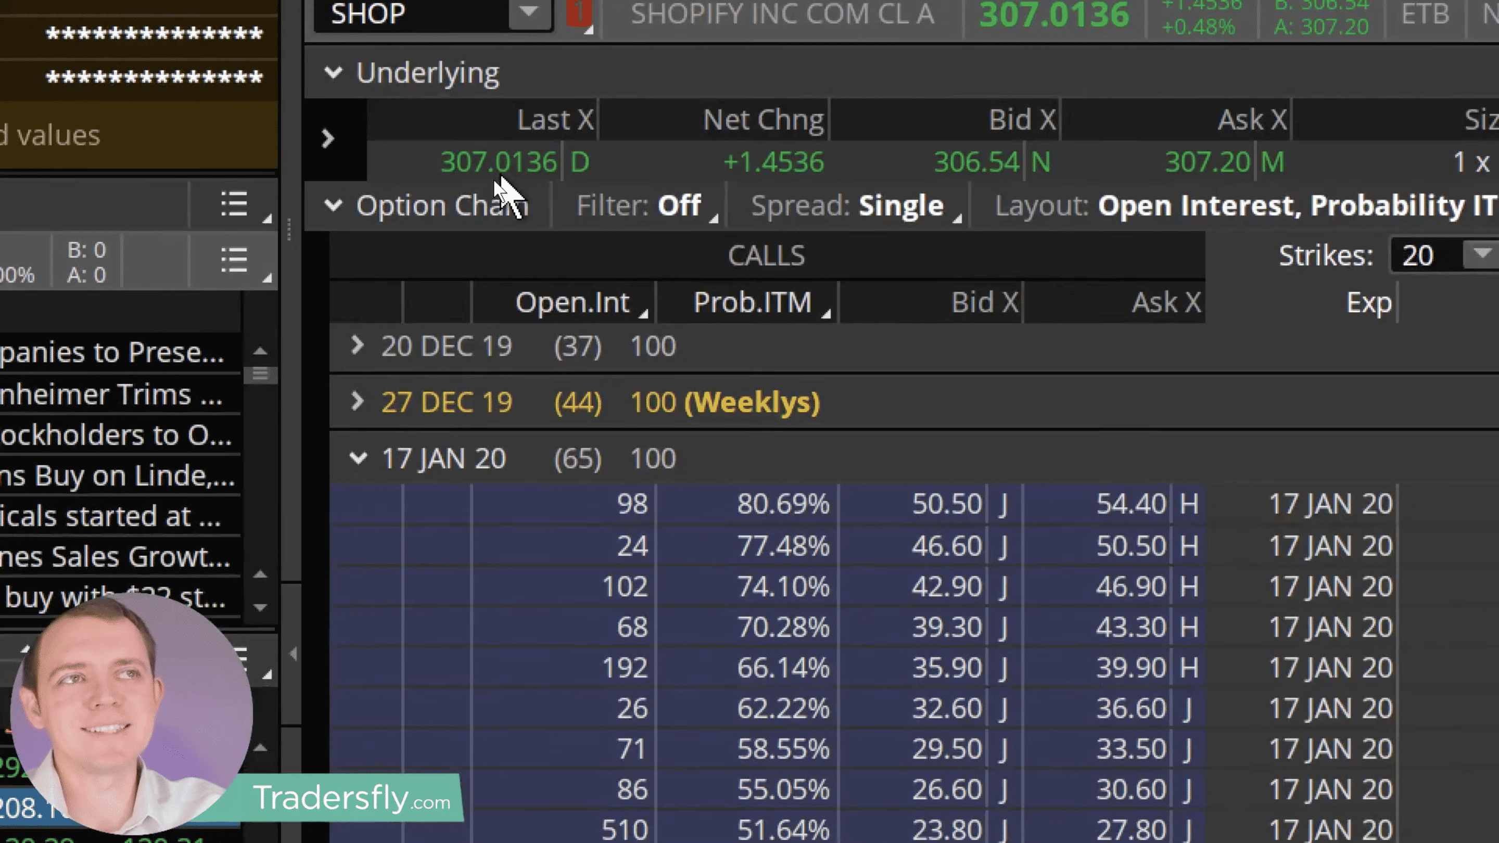Click the red alert badge beside SHOP
1499x843 pixels.
pos(580,14)
